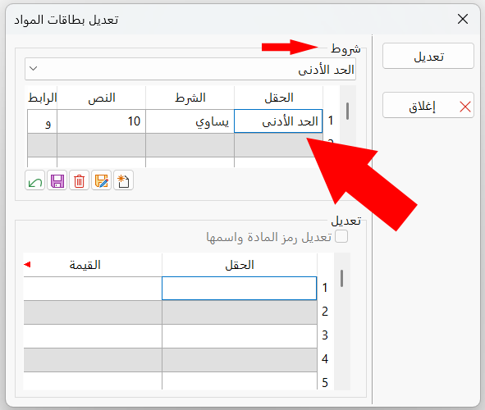485x410 pixels.
Task: Click the purple save floppy icon
Action: (x=57, y=180)
